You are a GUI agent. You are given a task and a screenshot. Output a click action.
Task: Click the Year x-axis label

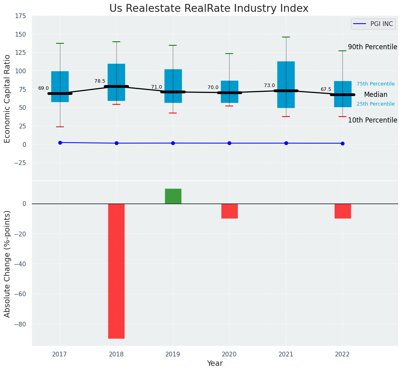click(x=215, y=364)
